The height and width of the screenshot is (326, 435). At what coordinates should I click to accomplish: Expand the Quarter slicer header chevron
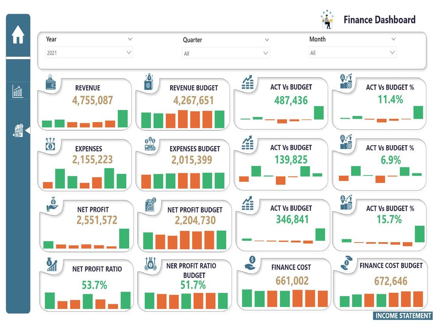[267, 40]
